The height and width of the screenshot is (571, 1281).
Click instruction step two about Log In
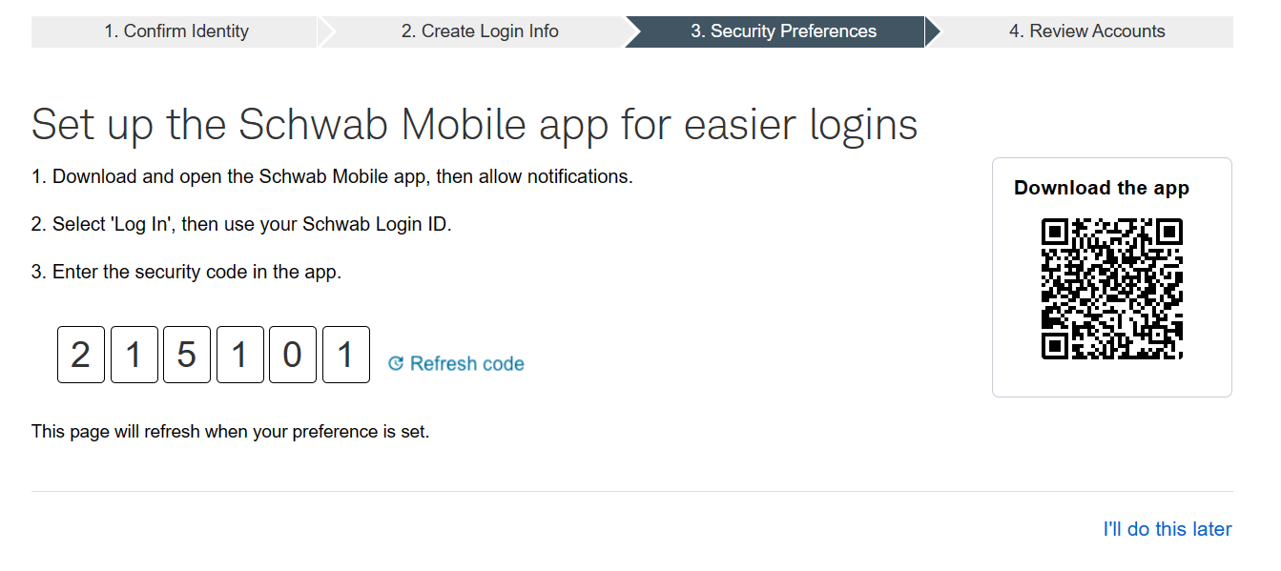point(241,224)
